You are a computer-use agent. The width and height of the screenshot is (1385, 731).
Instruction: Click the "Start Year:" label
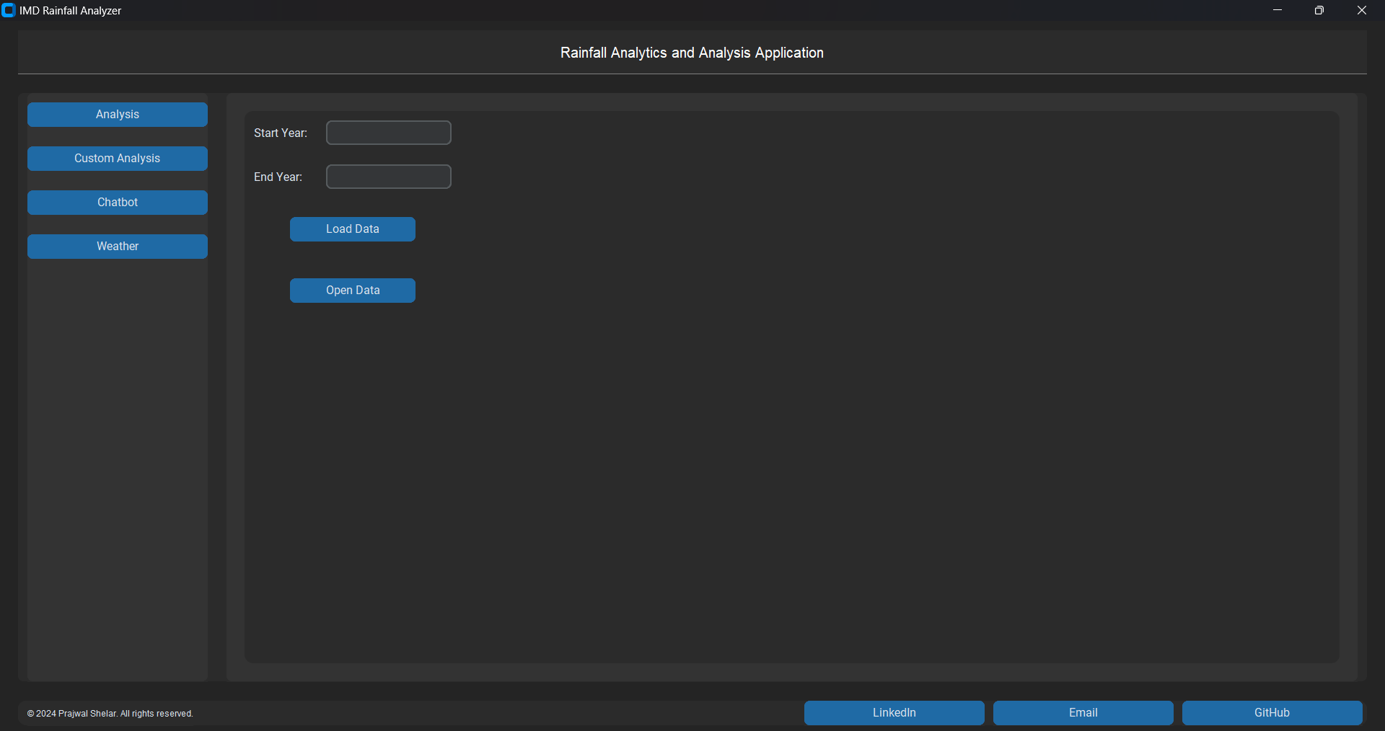click(281, 133)
